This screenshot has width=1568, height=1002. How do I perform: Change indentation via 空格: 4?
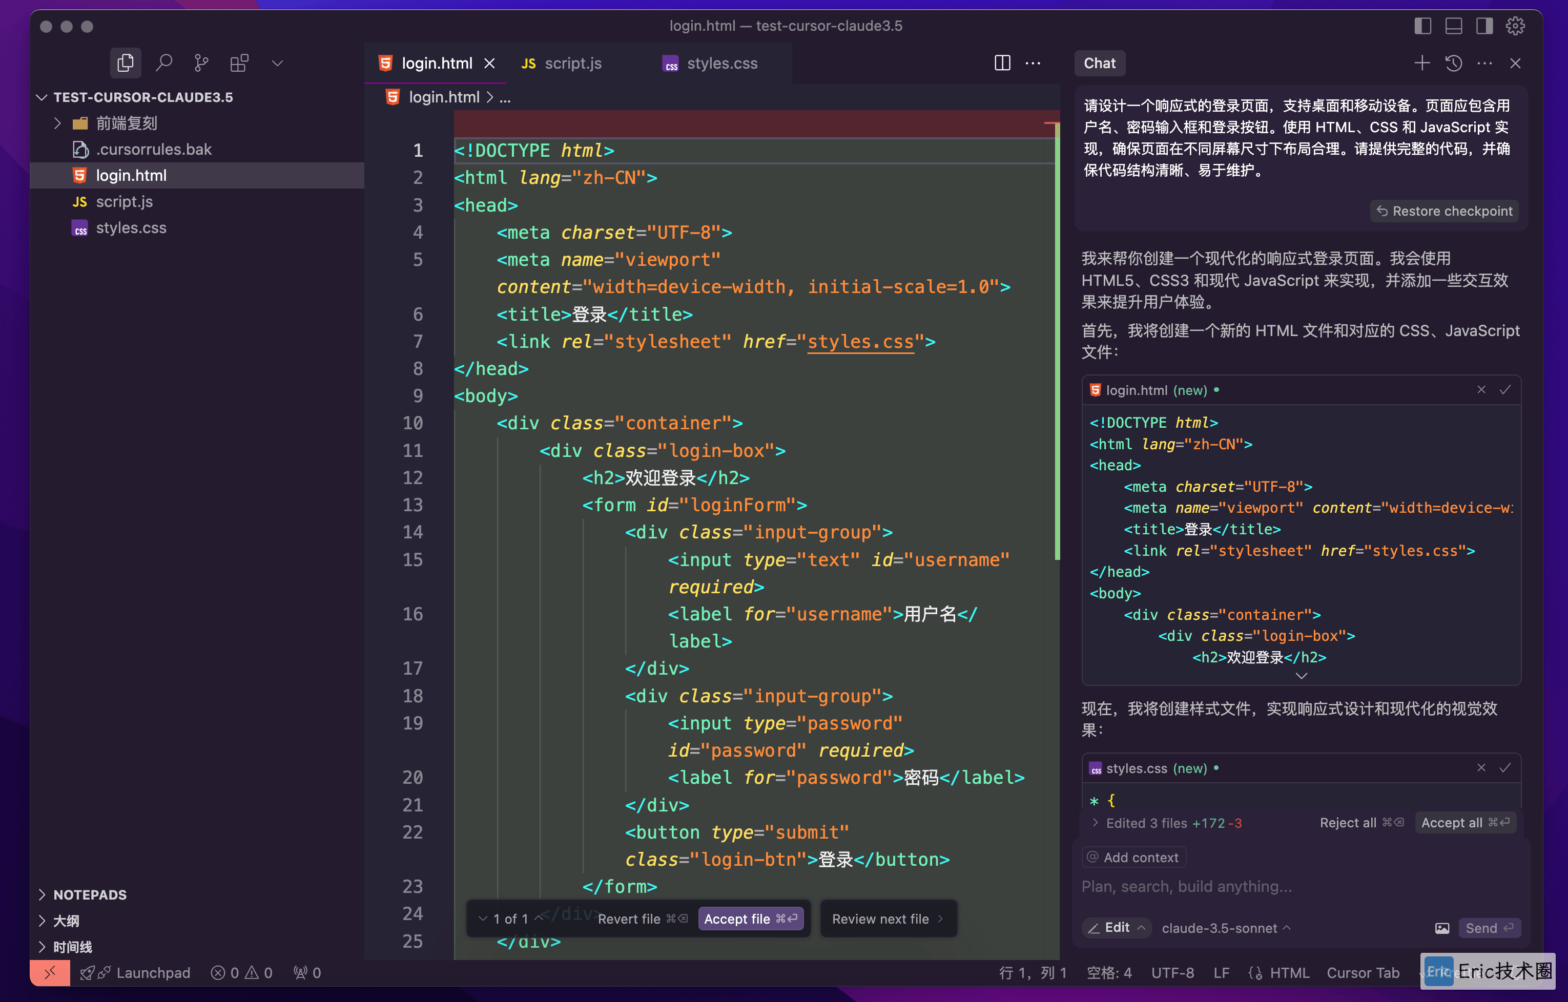[1109, 972]
